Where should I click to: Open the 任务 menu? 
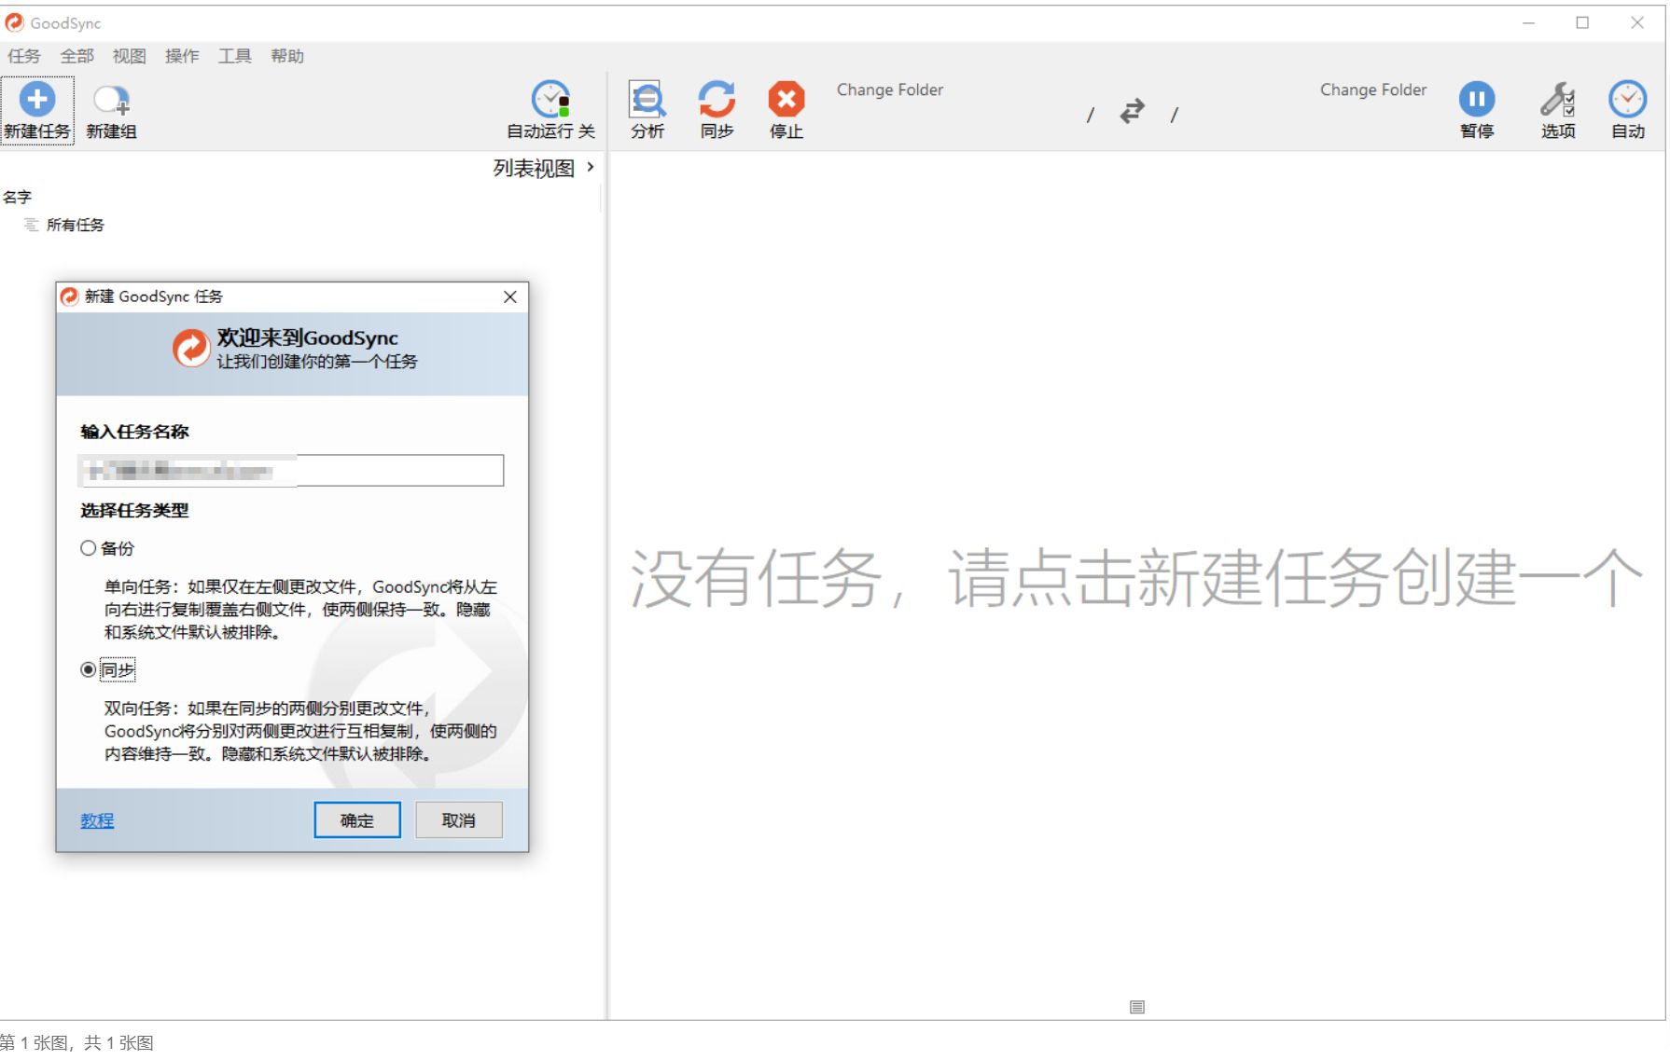point(24,56)
